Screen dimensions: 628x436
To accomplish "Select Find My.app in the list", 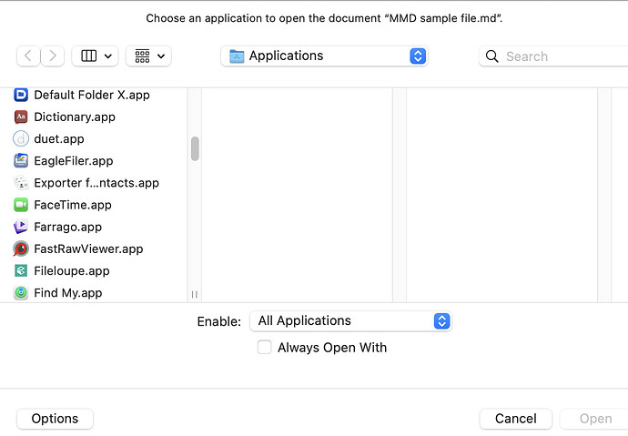I will click(94, 293).
